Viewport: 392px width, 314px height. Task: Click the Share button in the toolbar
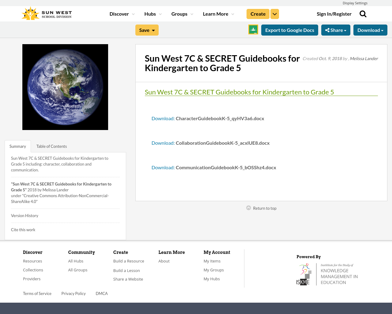click(336, 29)
